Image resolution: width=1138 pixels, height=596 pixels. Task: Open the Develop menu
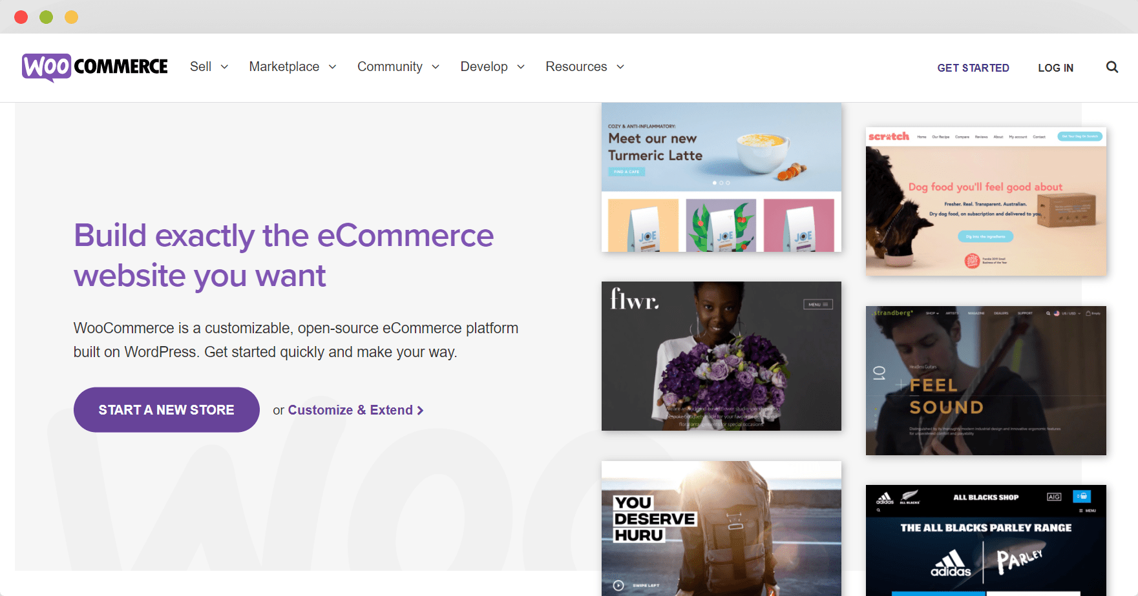coord(484,67)
